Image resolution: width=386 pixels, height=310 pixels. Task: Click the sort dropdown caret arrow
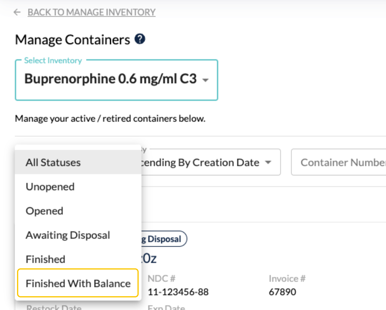268,162
